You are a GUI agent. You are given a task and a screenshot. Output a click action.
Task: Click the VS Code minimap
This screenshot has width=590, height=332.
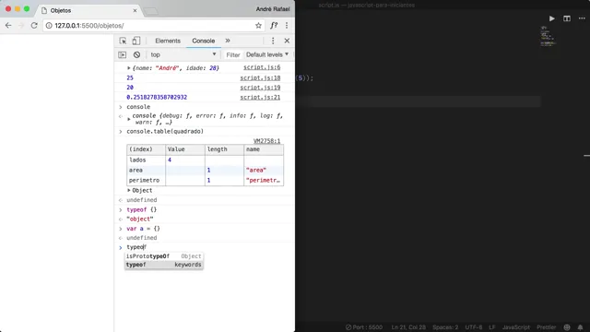click(548, 37)
